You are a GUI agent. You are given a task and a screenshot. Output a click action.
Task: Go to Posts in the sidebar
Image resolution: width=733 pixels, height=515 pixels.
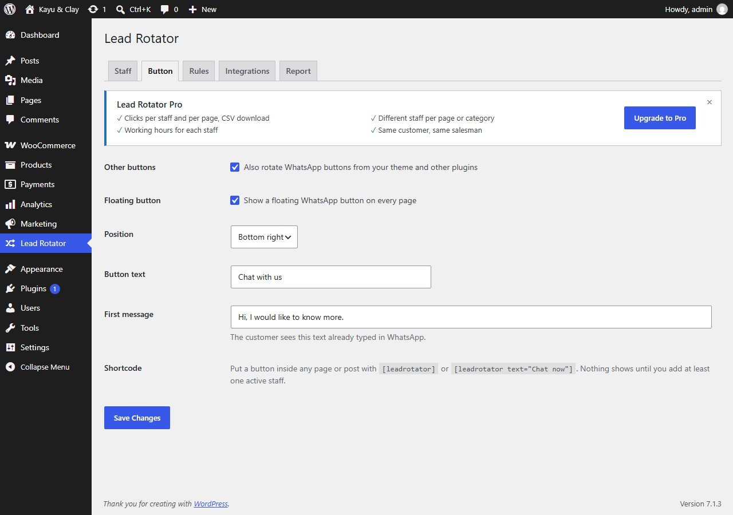(46, 61)
